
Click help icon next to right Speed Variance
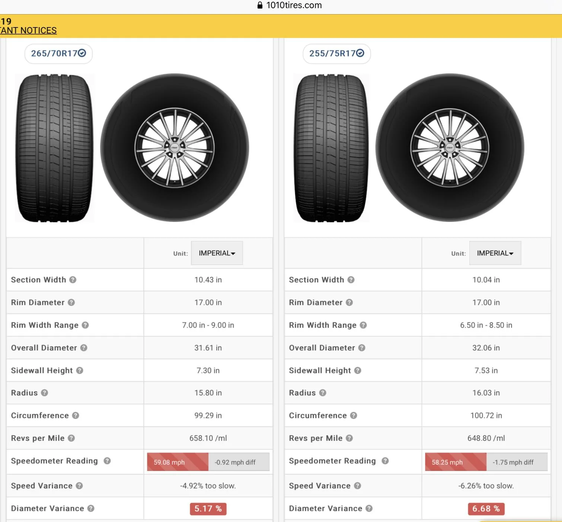point(357,486)
